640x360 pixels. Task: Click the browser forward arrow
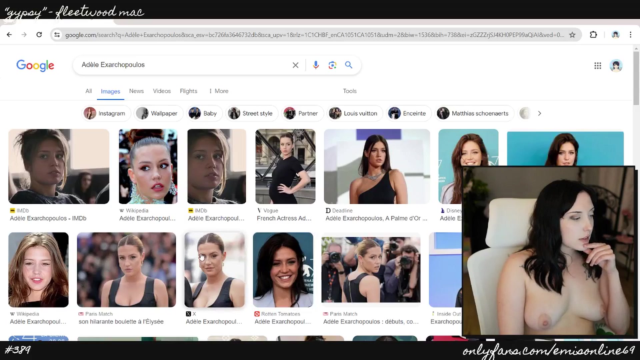click(x=24, y=35)
